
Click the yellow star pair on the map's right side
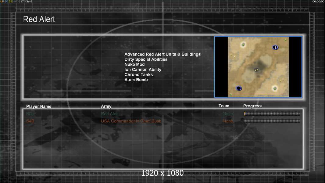pos(281,80)
